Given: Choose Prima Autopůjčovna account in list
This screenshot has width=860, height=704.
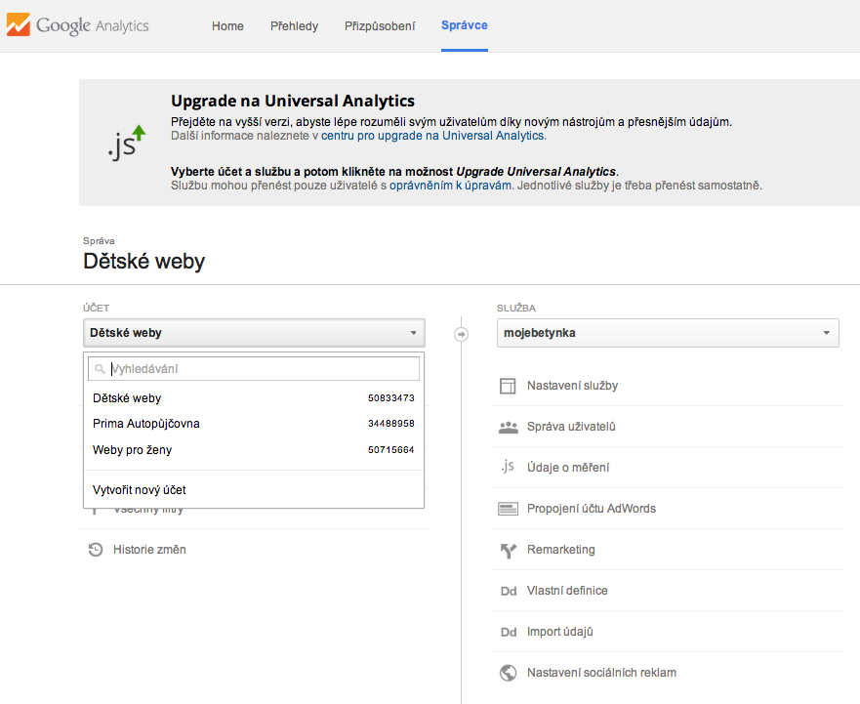Looking at the screenshot, I should 254,424.
